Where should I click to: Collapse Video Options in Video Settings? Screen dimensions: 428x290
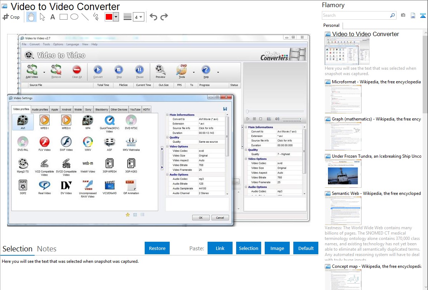[x=167, y=147]
